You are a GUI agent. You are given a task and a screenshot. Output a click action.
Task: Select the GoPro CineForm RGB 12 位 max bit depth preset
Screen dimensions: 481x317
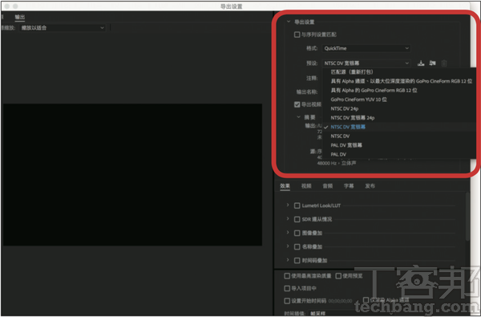tap(398, 81)
